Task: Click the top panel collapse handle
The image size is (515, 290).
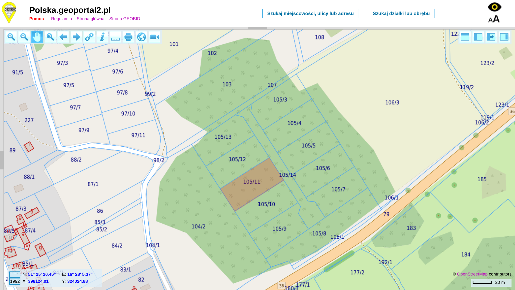Action: (x=257, y=28)
